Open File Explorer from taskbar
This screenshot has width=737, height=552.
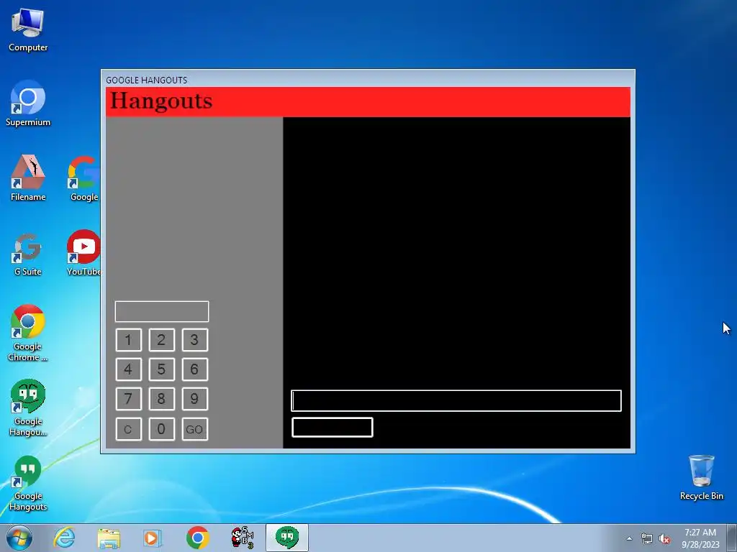pyautogui.click(x=109, y=538)
